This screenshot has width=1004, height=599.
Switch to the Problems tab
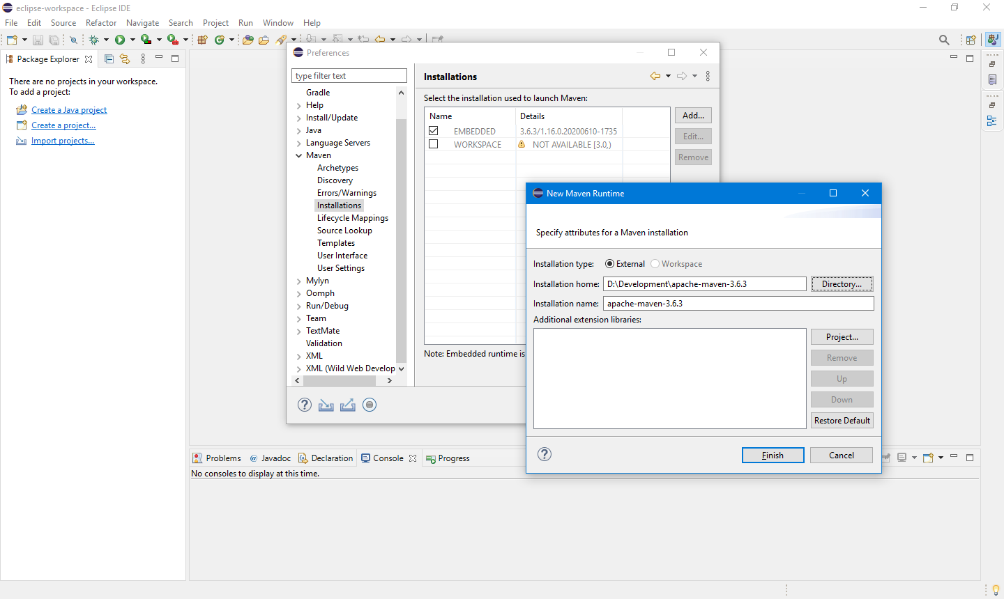click(217, 458)
